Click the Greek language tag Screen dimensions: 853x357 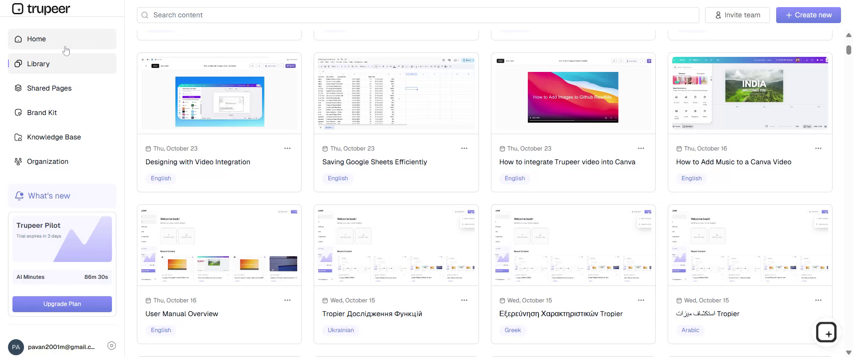(x=513, y=330)
